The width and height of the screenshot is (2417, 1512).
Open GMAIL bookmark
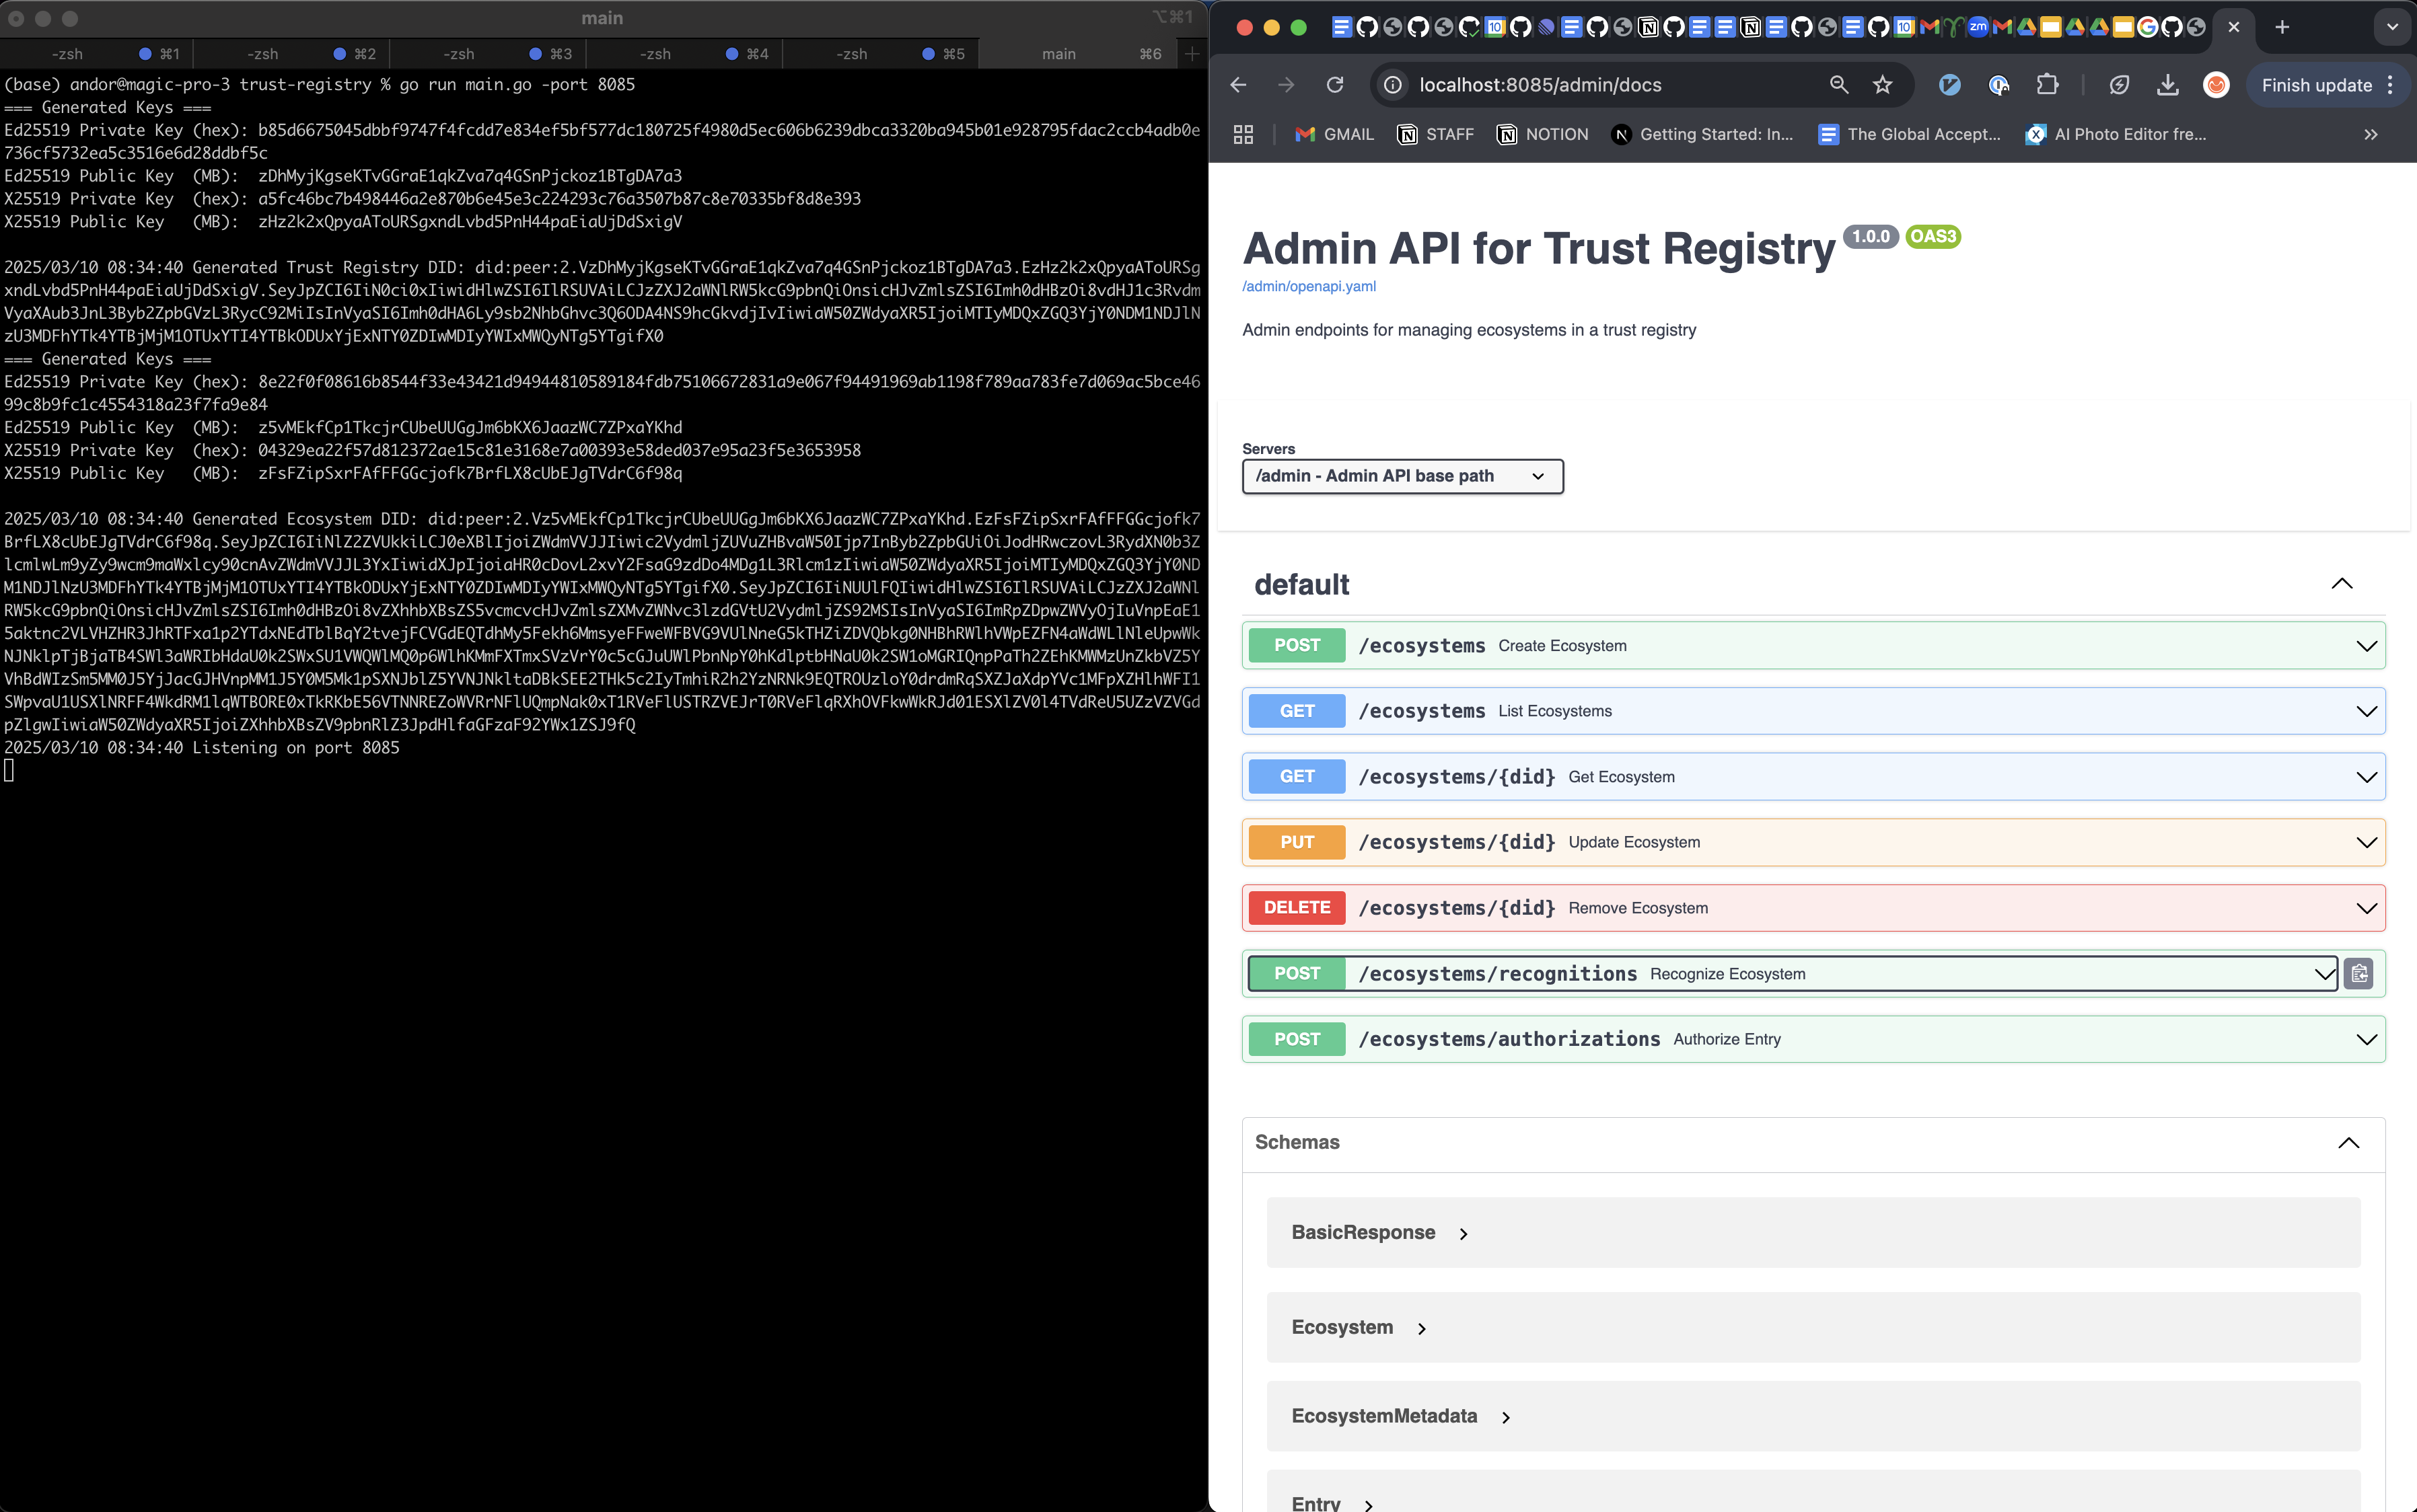point(1334,134)
